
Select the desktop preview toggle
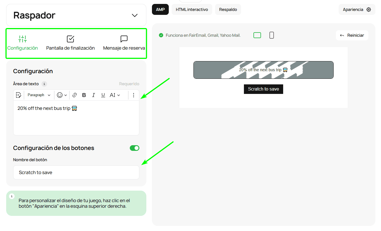[x=257, y=35]
